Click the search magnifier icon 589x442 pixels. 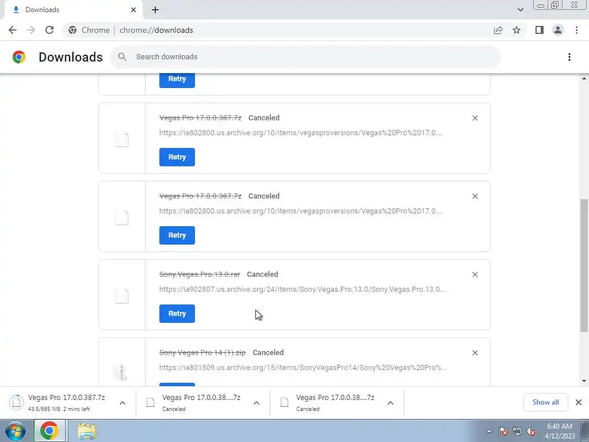tap(122, 57)
